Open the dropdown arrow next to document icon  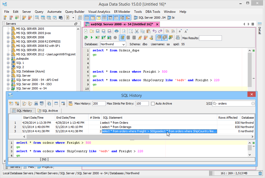click(73, 18)
